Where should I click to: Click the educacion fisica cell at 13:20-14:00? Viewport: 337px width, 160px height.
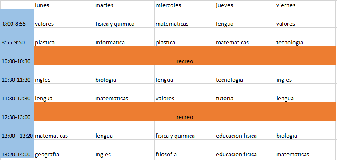point(245,149)
